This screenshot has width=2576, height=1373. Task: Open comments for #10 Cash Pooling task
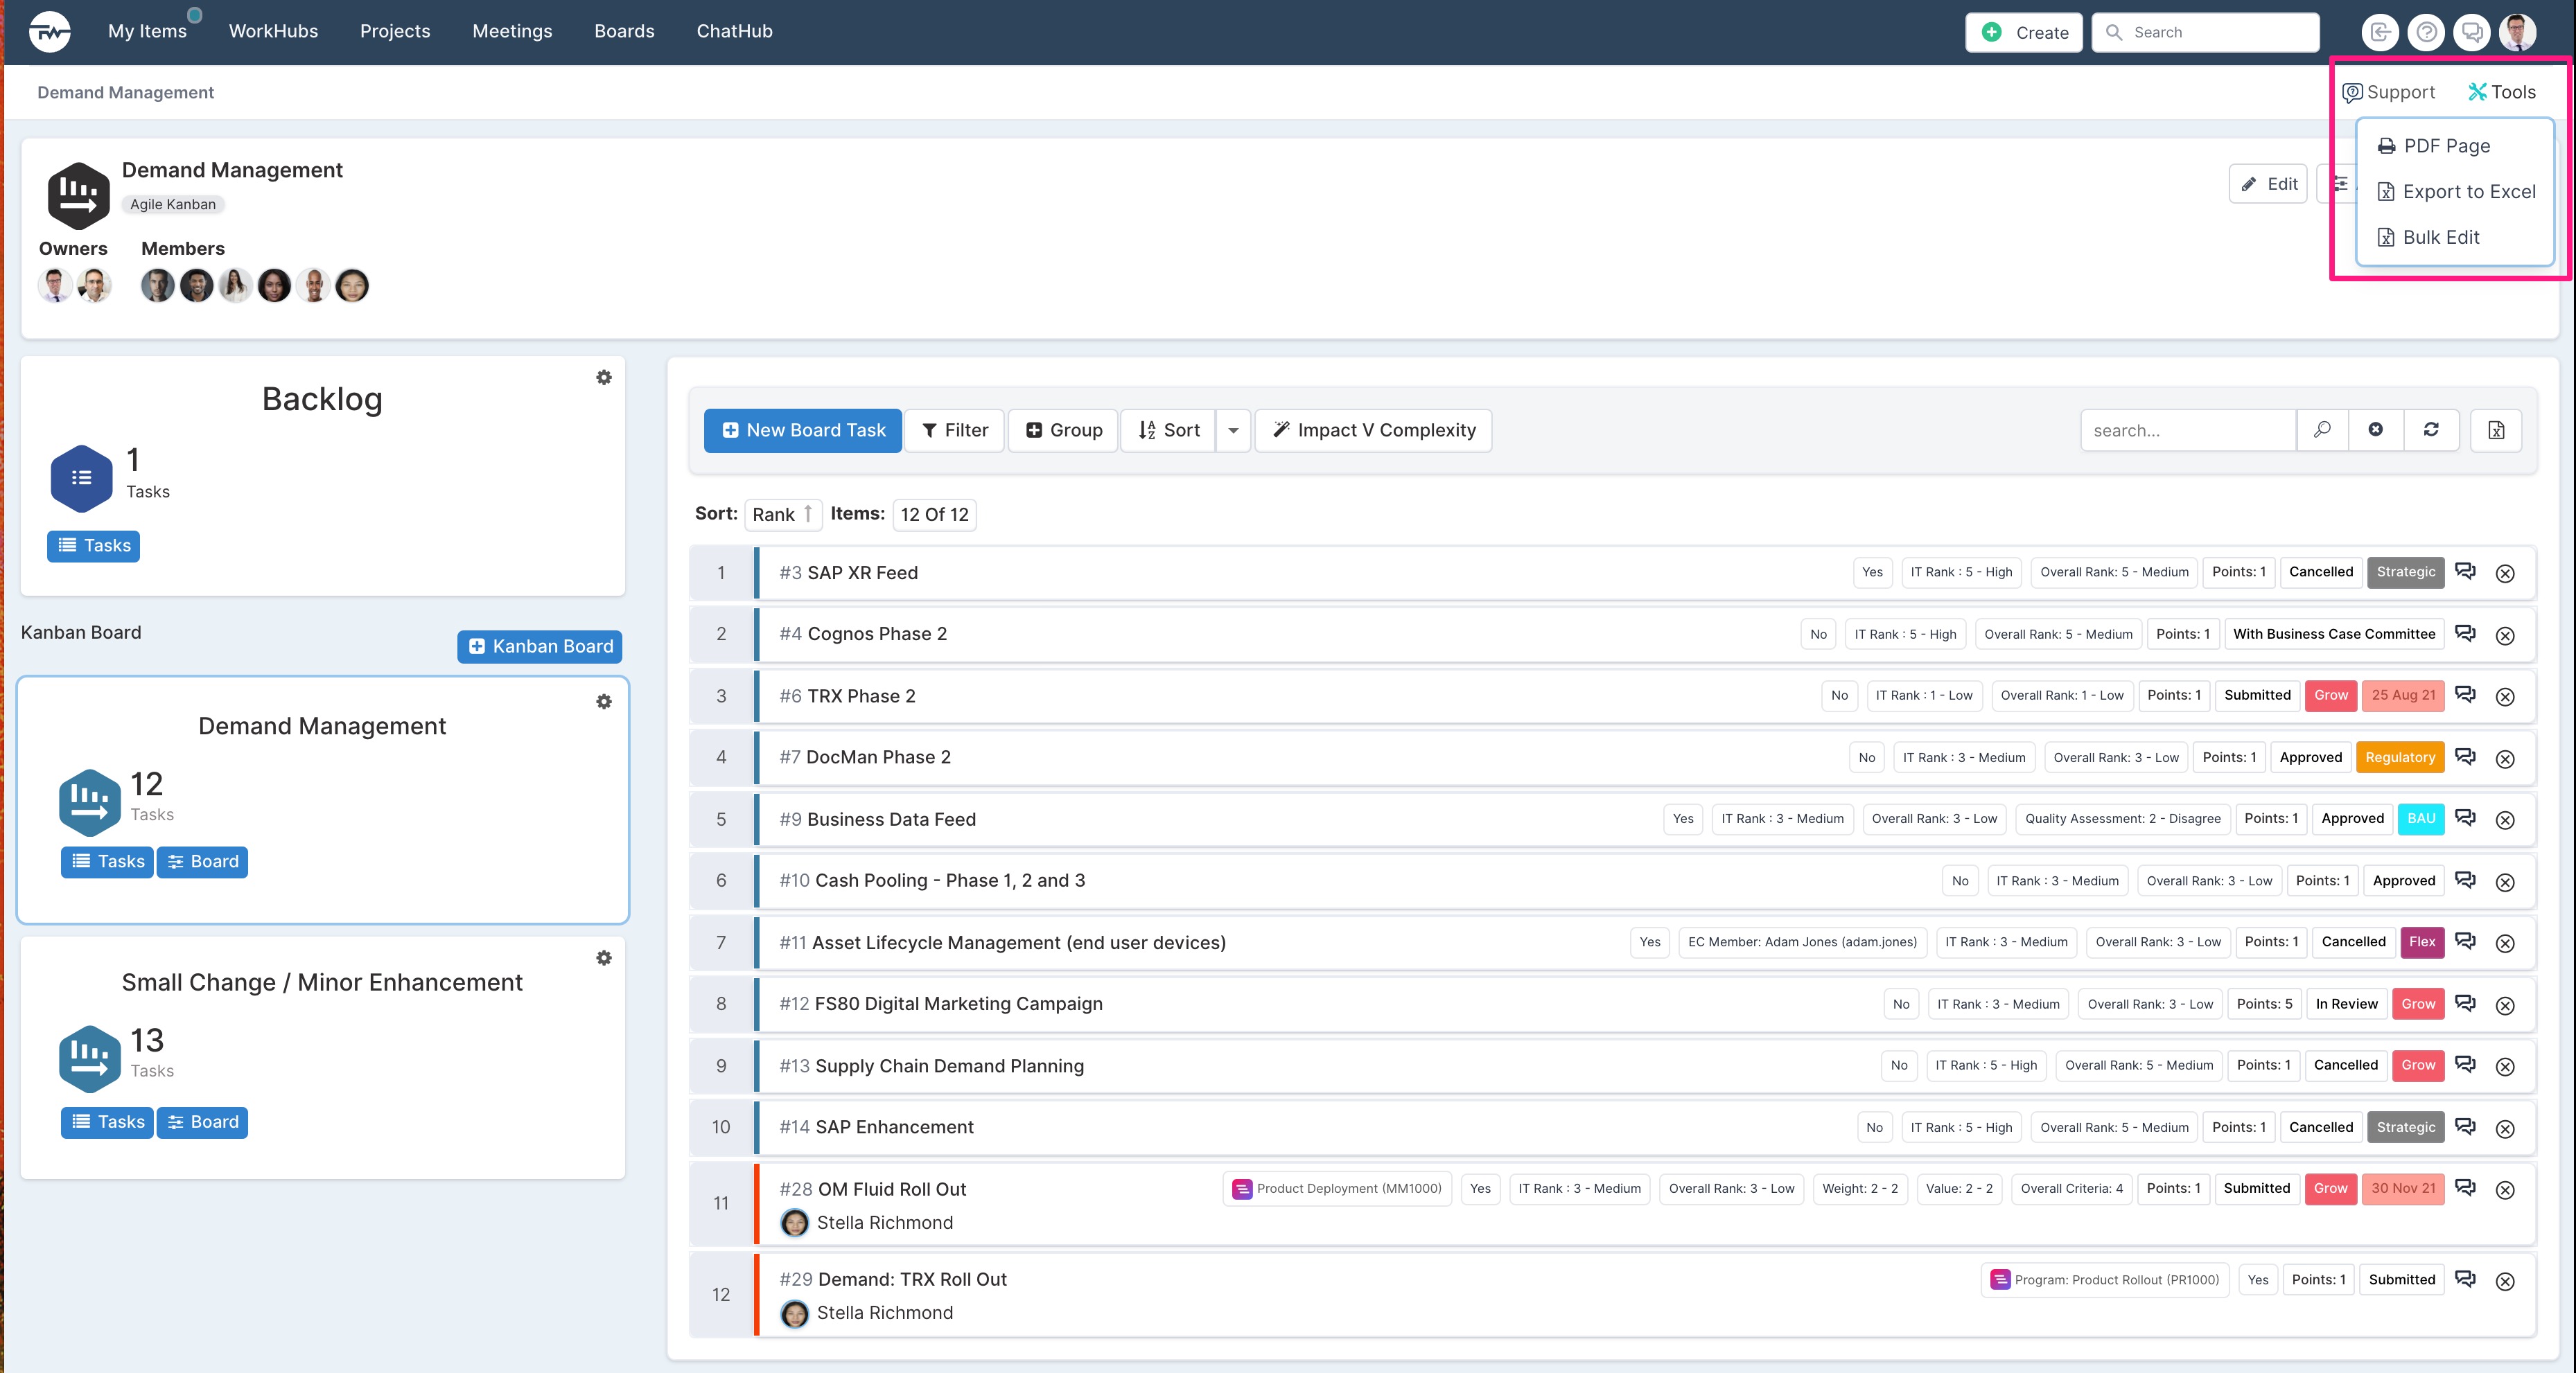coord(2465,880)
